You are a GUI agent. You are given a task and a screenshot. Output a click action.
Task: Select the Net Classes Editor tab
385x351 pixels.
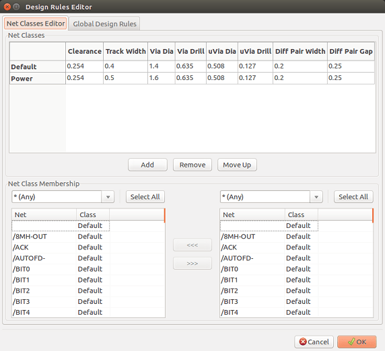coord(36,24)
